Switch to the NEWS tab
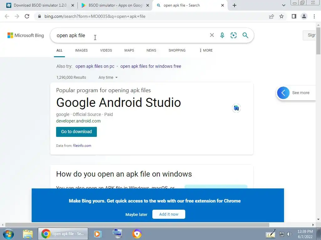 tap(151, 50)
